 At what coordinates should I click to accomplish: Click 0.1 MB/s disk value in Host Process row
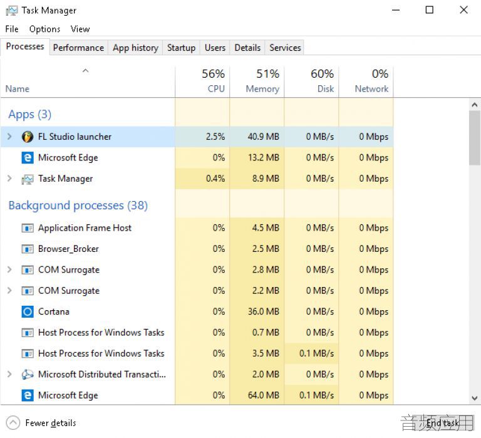click(316, 353)
